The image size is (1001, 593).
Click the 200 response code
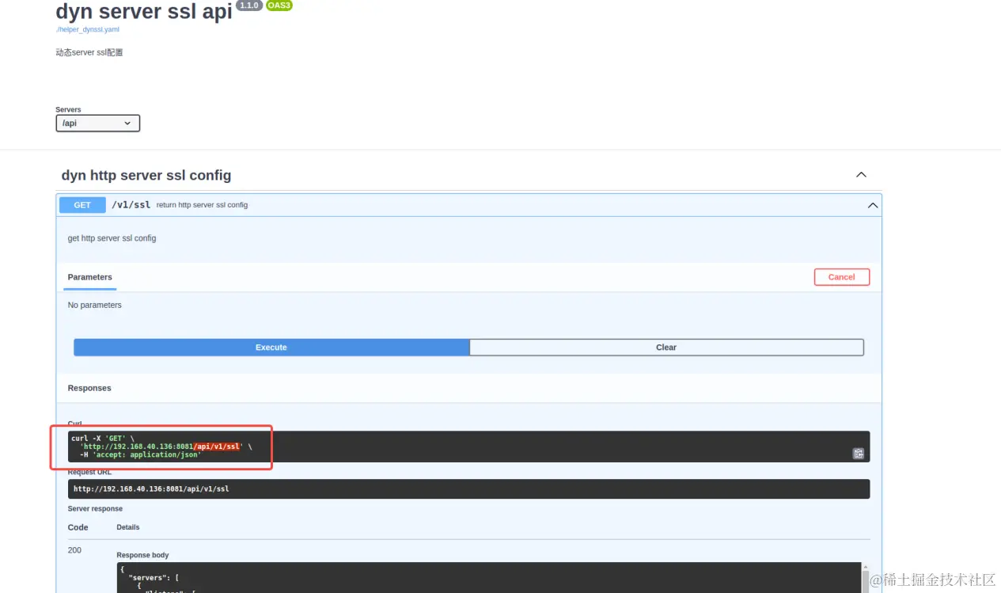[74, 550]
